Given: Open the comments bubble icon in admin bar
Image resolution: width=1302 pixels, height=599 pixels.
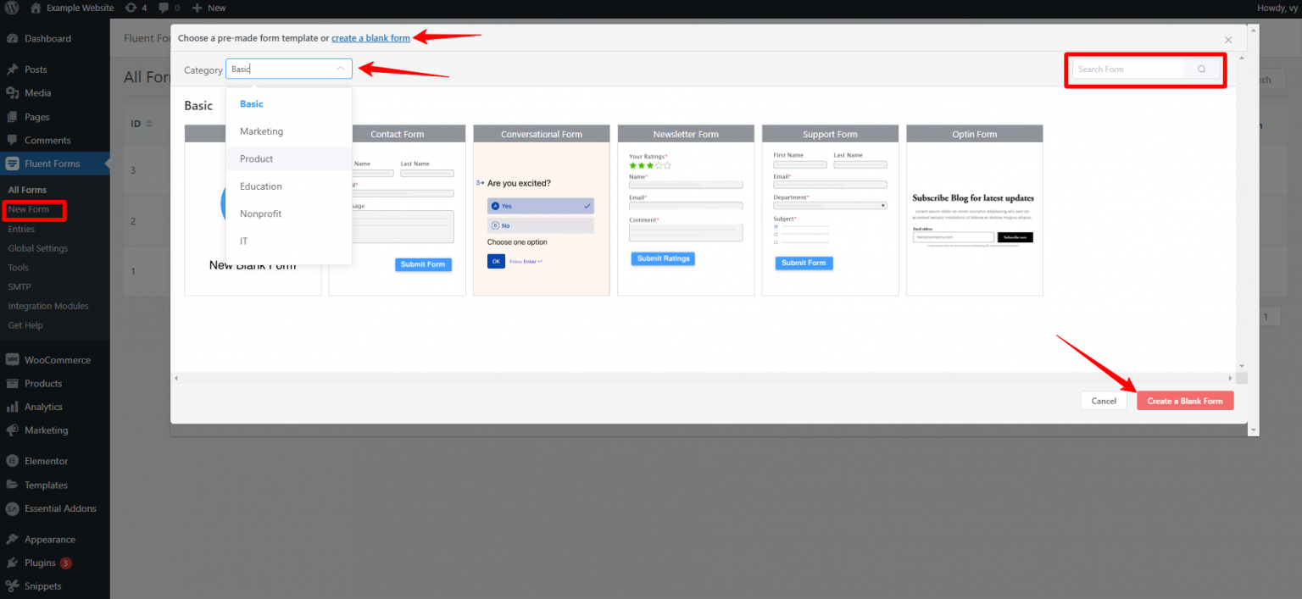Looking at the screenshot, I should pos(164,8).
